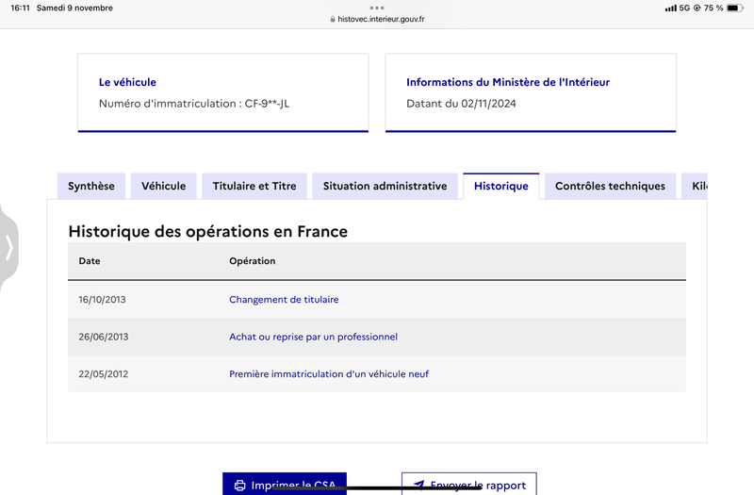Click Première immatriculation d'un véhicule neuf

tap(329, 373)
